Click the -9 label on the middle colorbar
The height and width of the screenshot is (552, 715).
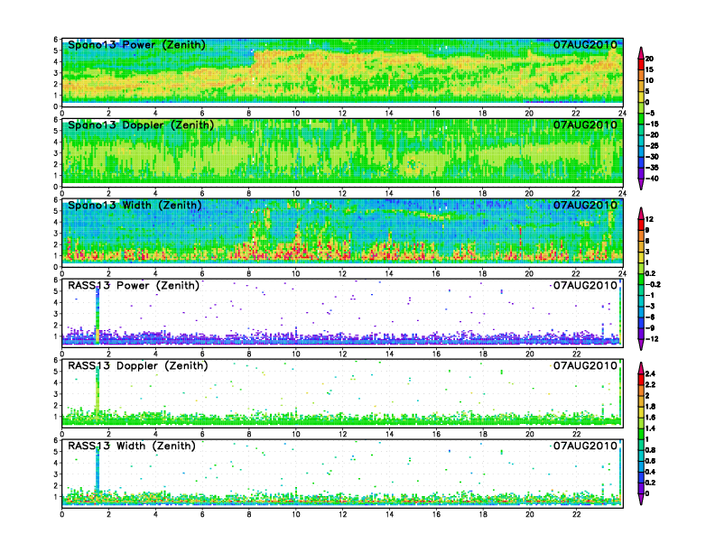click(650, 328)
